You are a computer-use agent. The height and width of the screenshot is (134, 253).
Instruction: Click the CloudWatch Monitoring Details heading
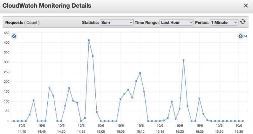click(x=47, y=6)
